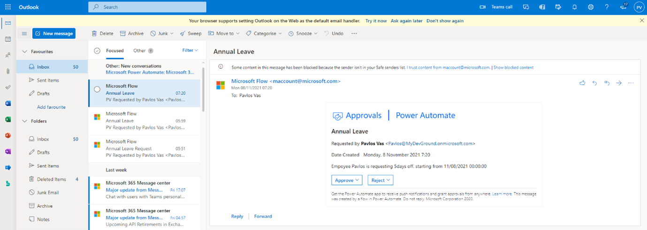Click Don't show again link

click(445, 21)
